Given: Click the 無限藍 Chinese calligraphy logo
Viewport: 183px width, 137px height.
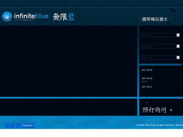Looking at the screenshot, I should pyautogui.click(x=64, y=17).
